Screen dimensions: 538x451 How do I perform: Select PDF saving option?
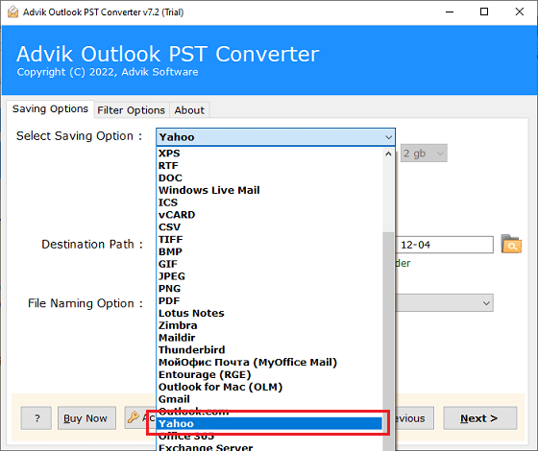[x=269, y=301]
